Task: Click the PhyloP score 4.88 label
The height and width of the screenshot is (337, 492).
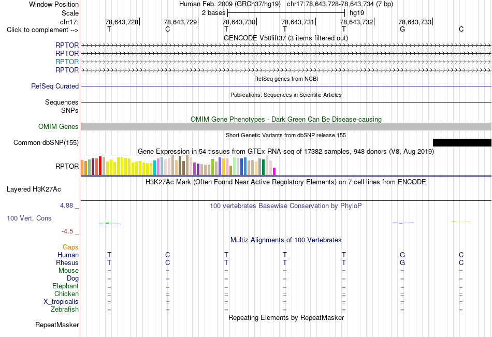Action: tap(66, 206)
